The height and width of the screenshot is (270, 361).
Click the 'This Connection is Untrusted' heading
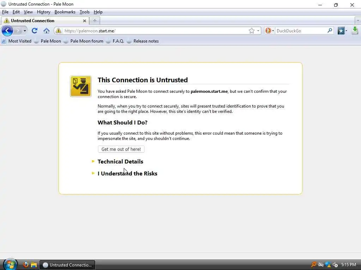[143, 80]
